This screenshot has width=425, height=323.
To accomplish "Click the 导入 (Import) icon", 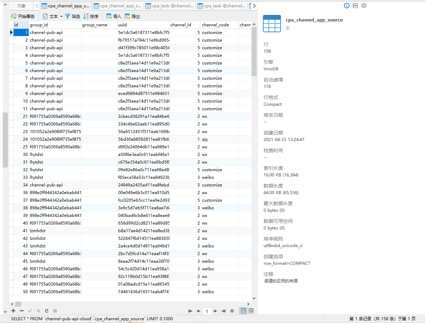I will tap(109, 16).
